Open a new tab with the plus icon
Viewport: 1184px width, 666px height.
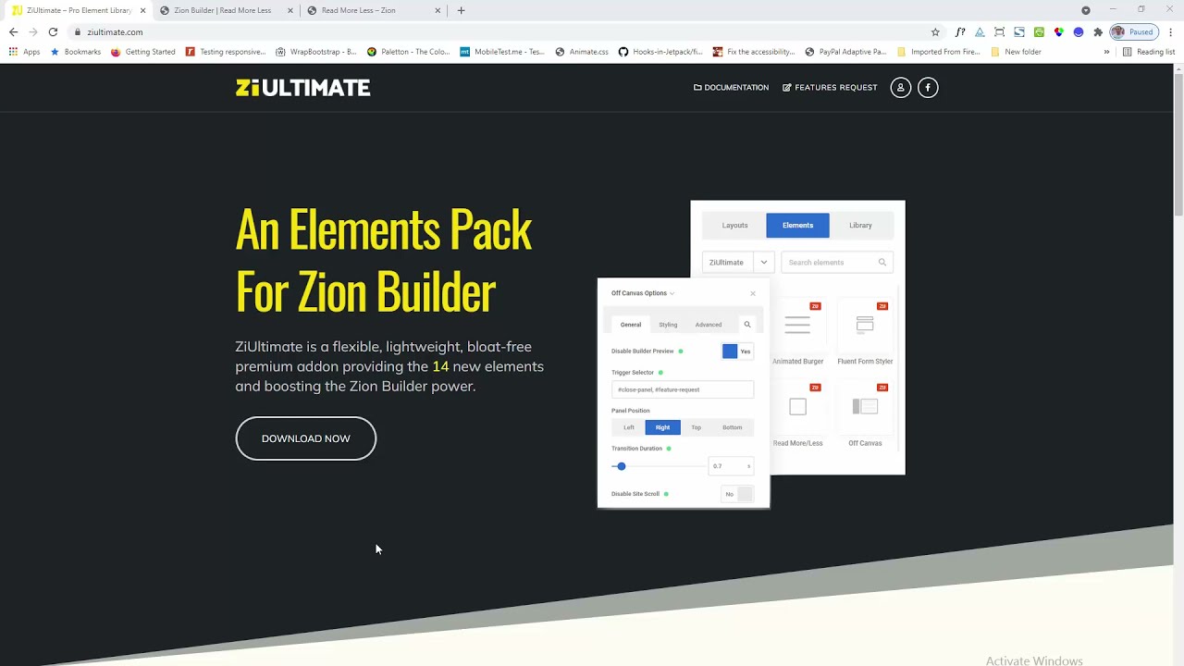coord(461,10)
